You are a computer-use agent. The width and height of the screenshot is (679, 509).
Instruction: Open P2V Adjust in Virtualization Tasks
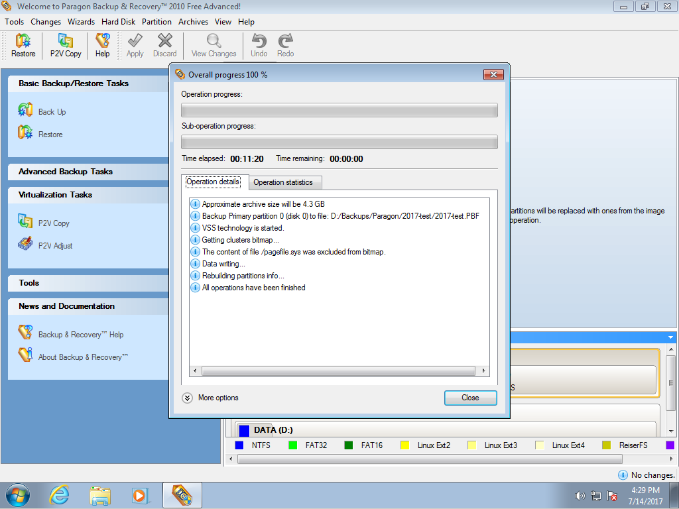coord(55,246)
